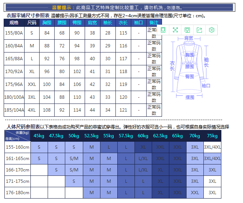Click the 胸围 column header

pyautogui.click(x=47, y=23)
